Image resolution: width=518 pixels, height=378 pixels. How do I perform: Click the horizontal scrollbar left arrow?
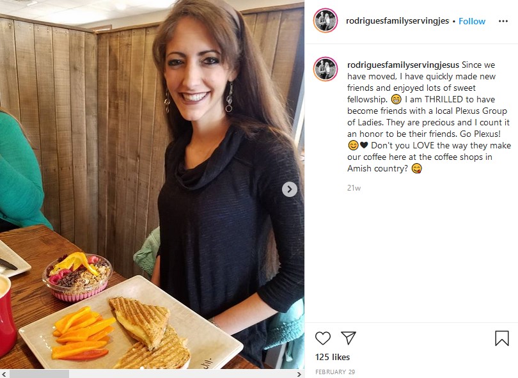(4, 374)
